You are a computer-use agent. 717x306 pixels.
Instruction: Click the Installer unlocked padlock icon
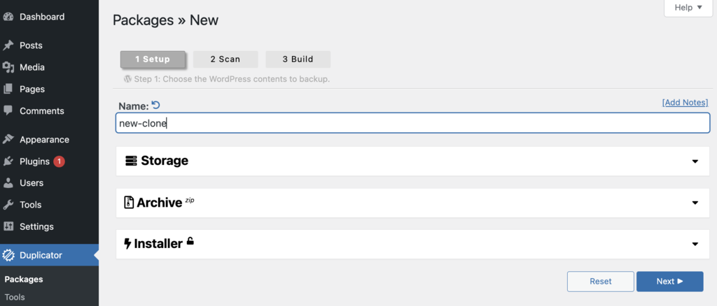click(x=190, y=242)
